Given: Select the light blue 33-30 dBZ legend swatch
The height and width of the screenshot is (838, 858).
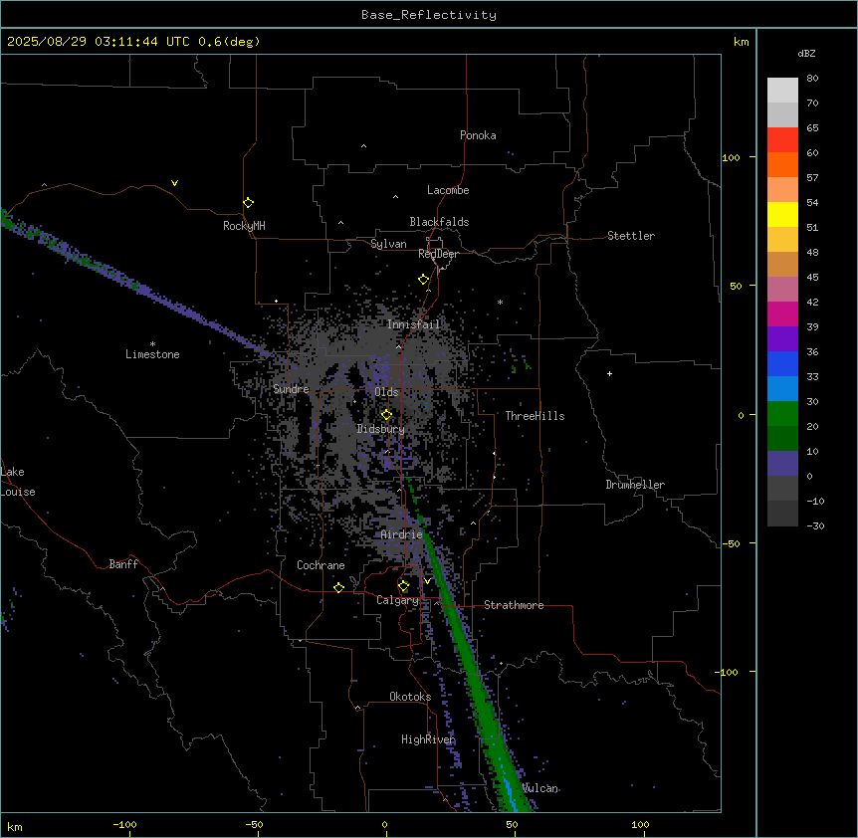Looking at the screenshot, I should 782,388.
